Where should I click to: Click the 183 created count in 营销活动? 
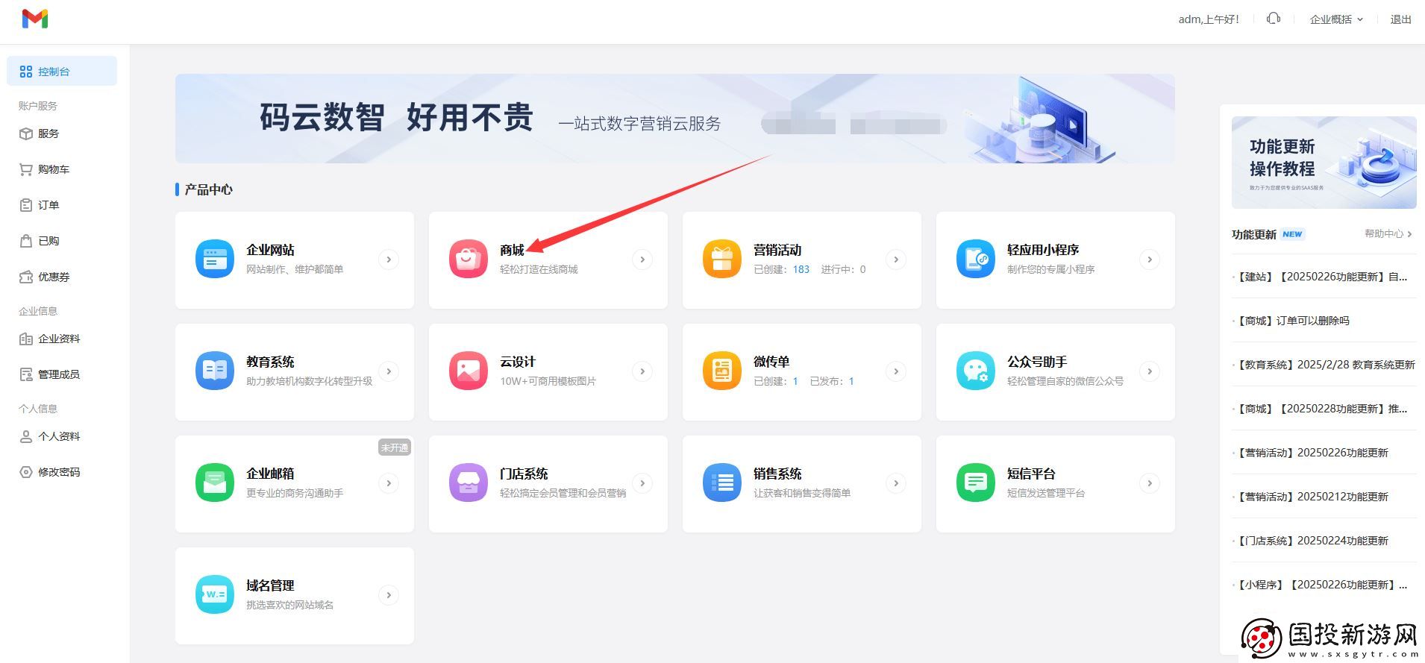point(801,269)
